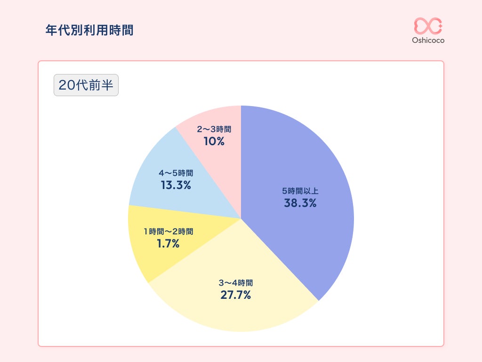Click the 5時間以上 label text
Screen dimensions: 482x362
300,191
